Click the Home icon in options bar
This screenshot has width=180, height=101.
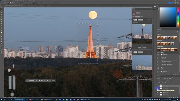2,3
